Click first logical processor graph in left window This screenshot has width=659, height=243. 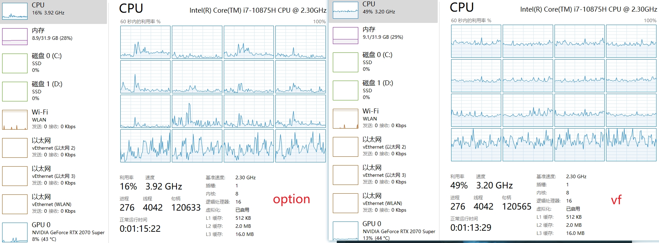point(145,42)
